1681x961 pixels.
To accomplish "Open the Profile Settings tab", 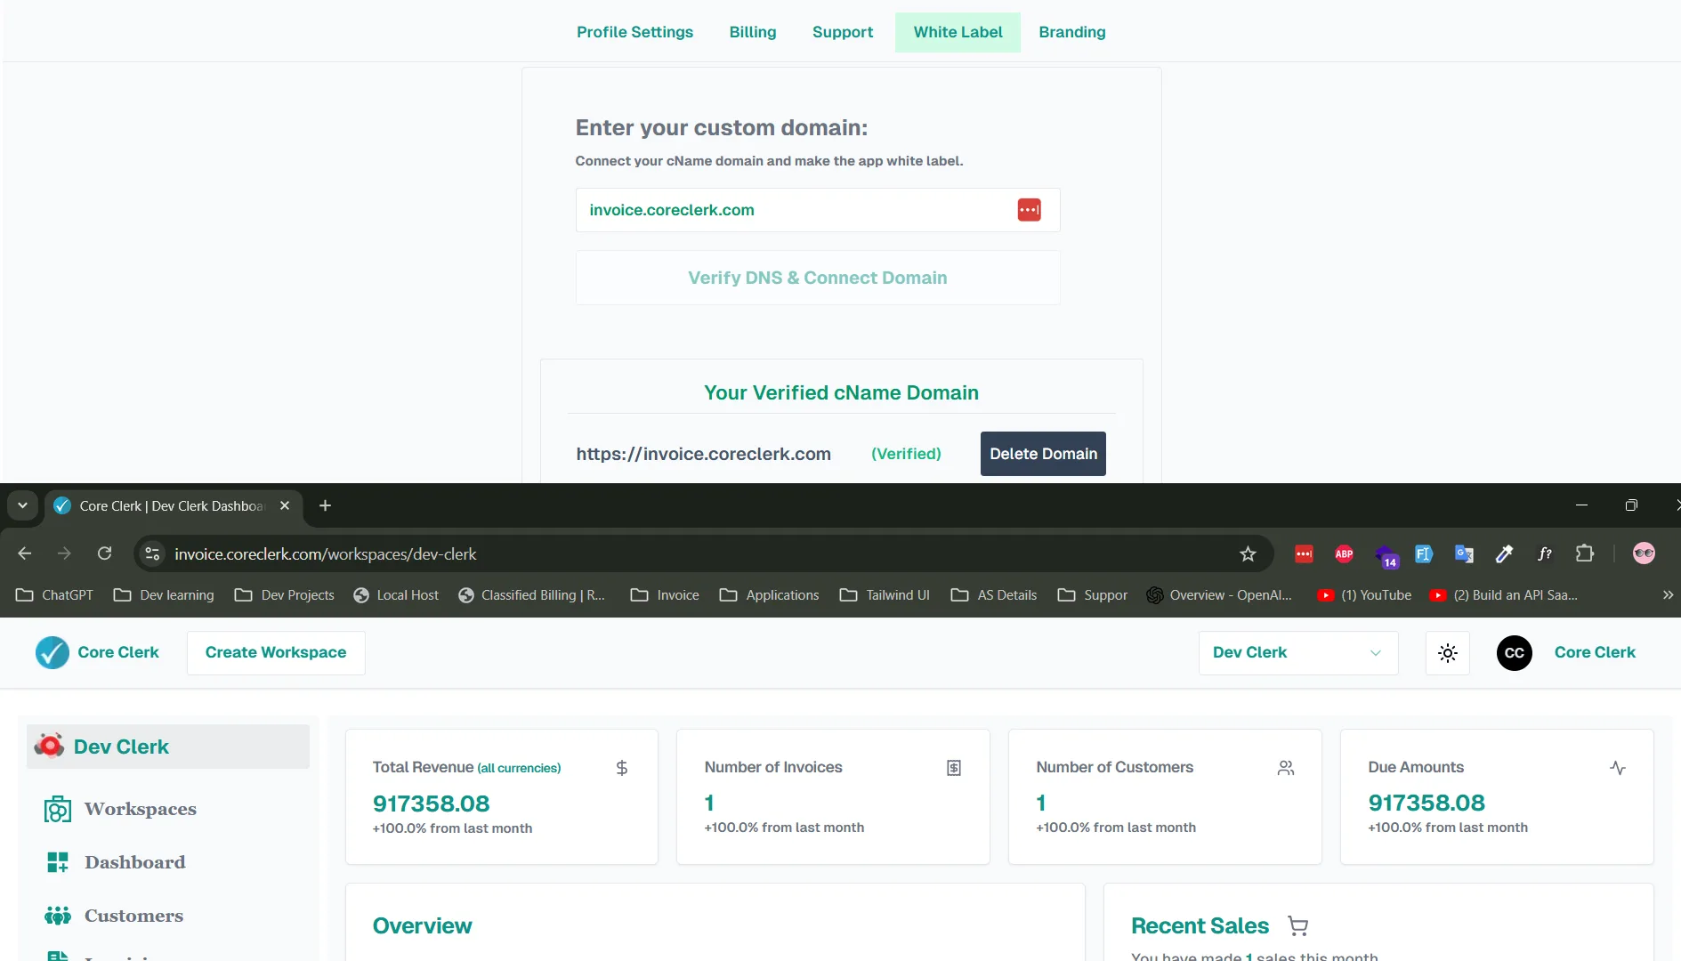I will click(x=634, y=32).
